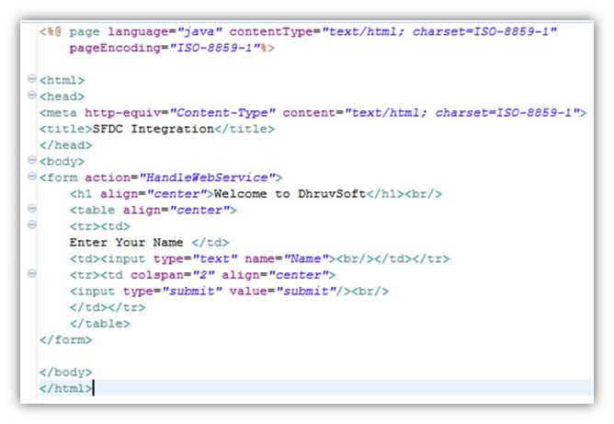Click the "Enter Your Name" text
The height and width of the screenshot is (424, 614).
(x=126, y=243)
